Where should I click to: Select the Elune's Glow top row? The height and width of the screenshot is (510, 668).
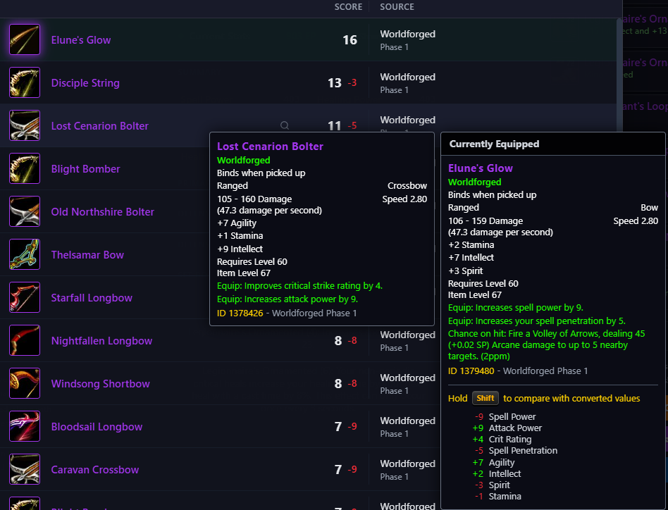point(309,39)
